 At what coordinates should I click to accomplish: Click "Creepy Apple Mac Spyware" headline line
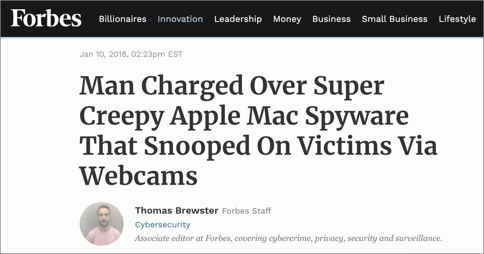click(244, 115)
